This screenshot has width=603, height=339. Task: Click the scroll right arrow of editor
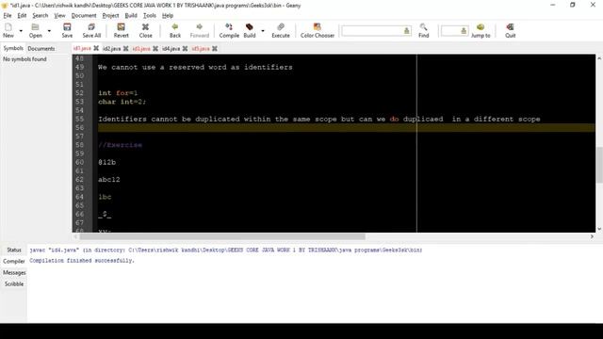click(592, 236)
